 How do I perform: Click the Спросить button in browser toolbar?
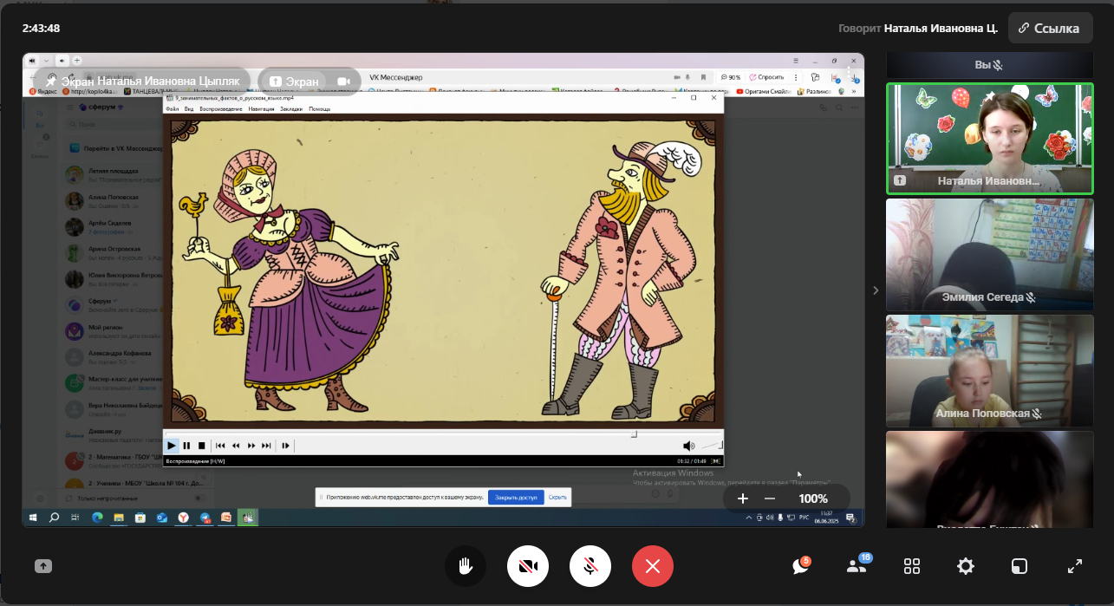click(765, 78)
